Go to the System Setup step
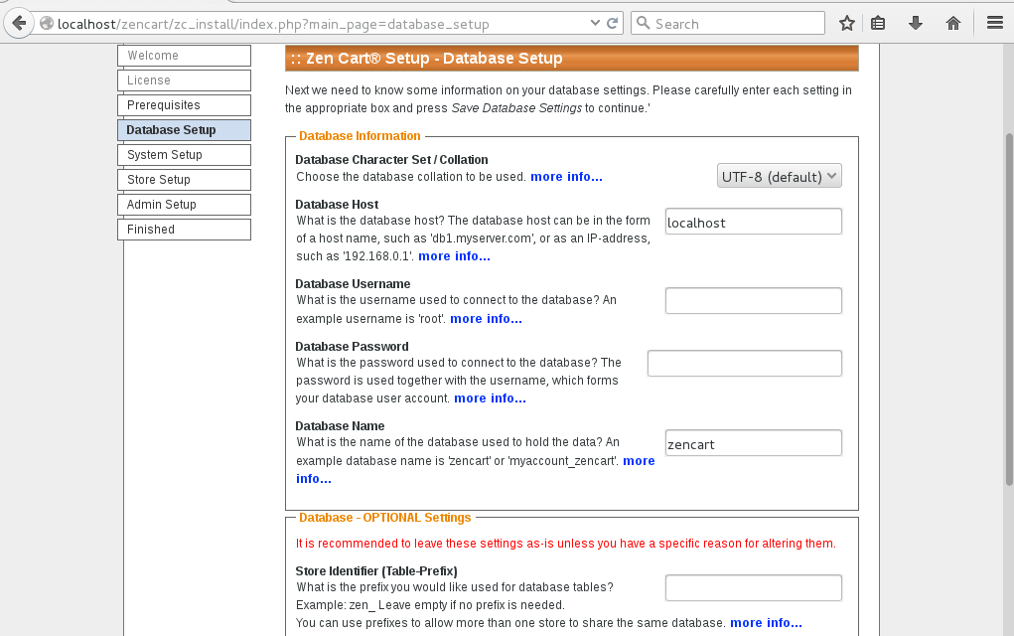 point(185,155)
